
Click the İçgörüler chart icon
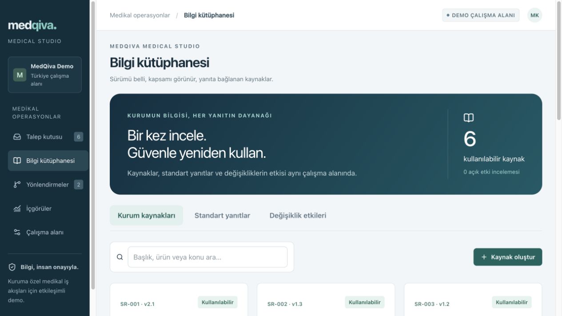click(x=17, y=209)
